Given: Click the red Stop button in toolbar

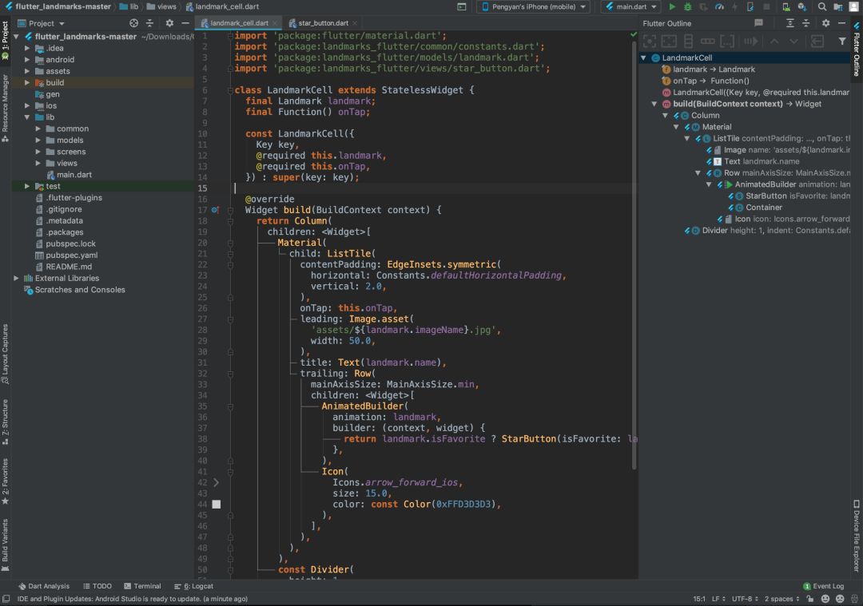Looking at the screenshot, I should coord(766,6).
